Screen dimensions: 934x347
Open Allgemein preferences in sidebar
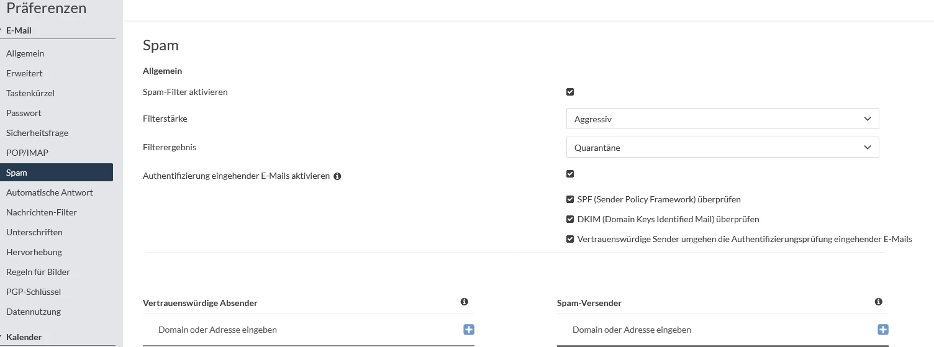click(x=25, y=53)
